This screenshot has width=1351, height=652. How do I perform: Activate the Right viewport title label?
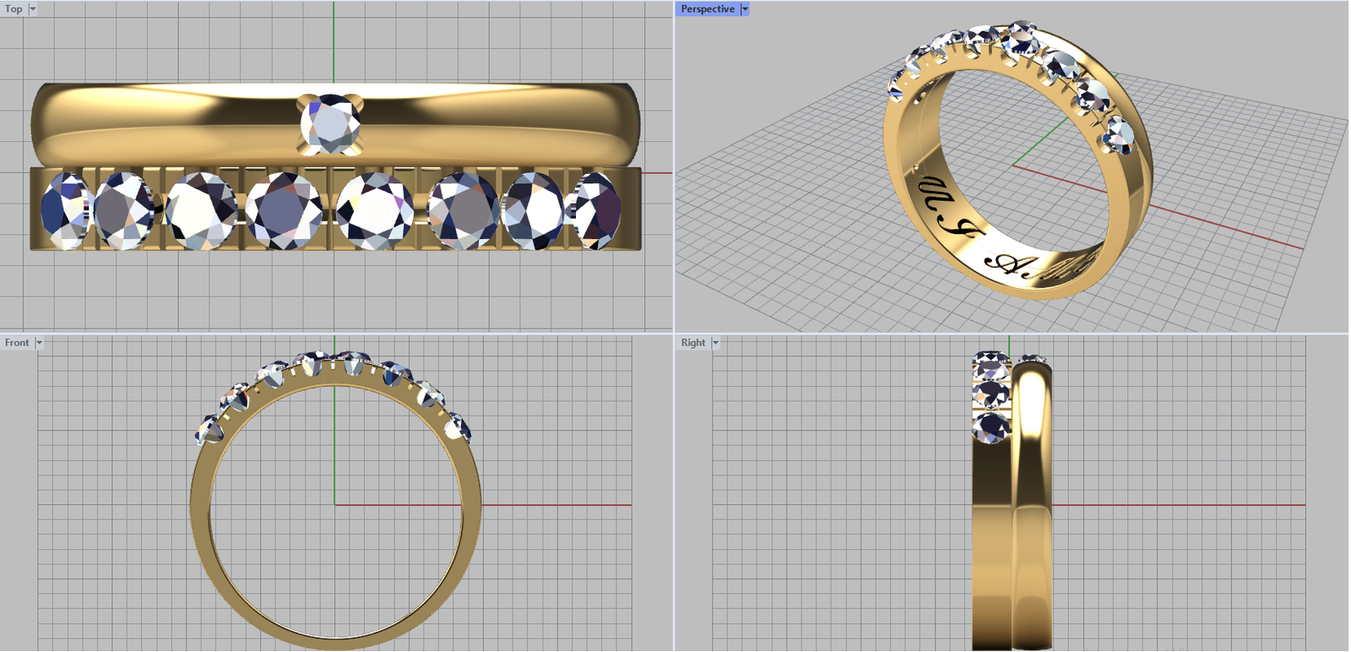point(693,343)
